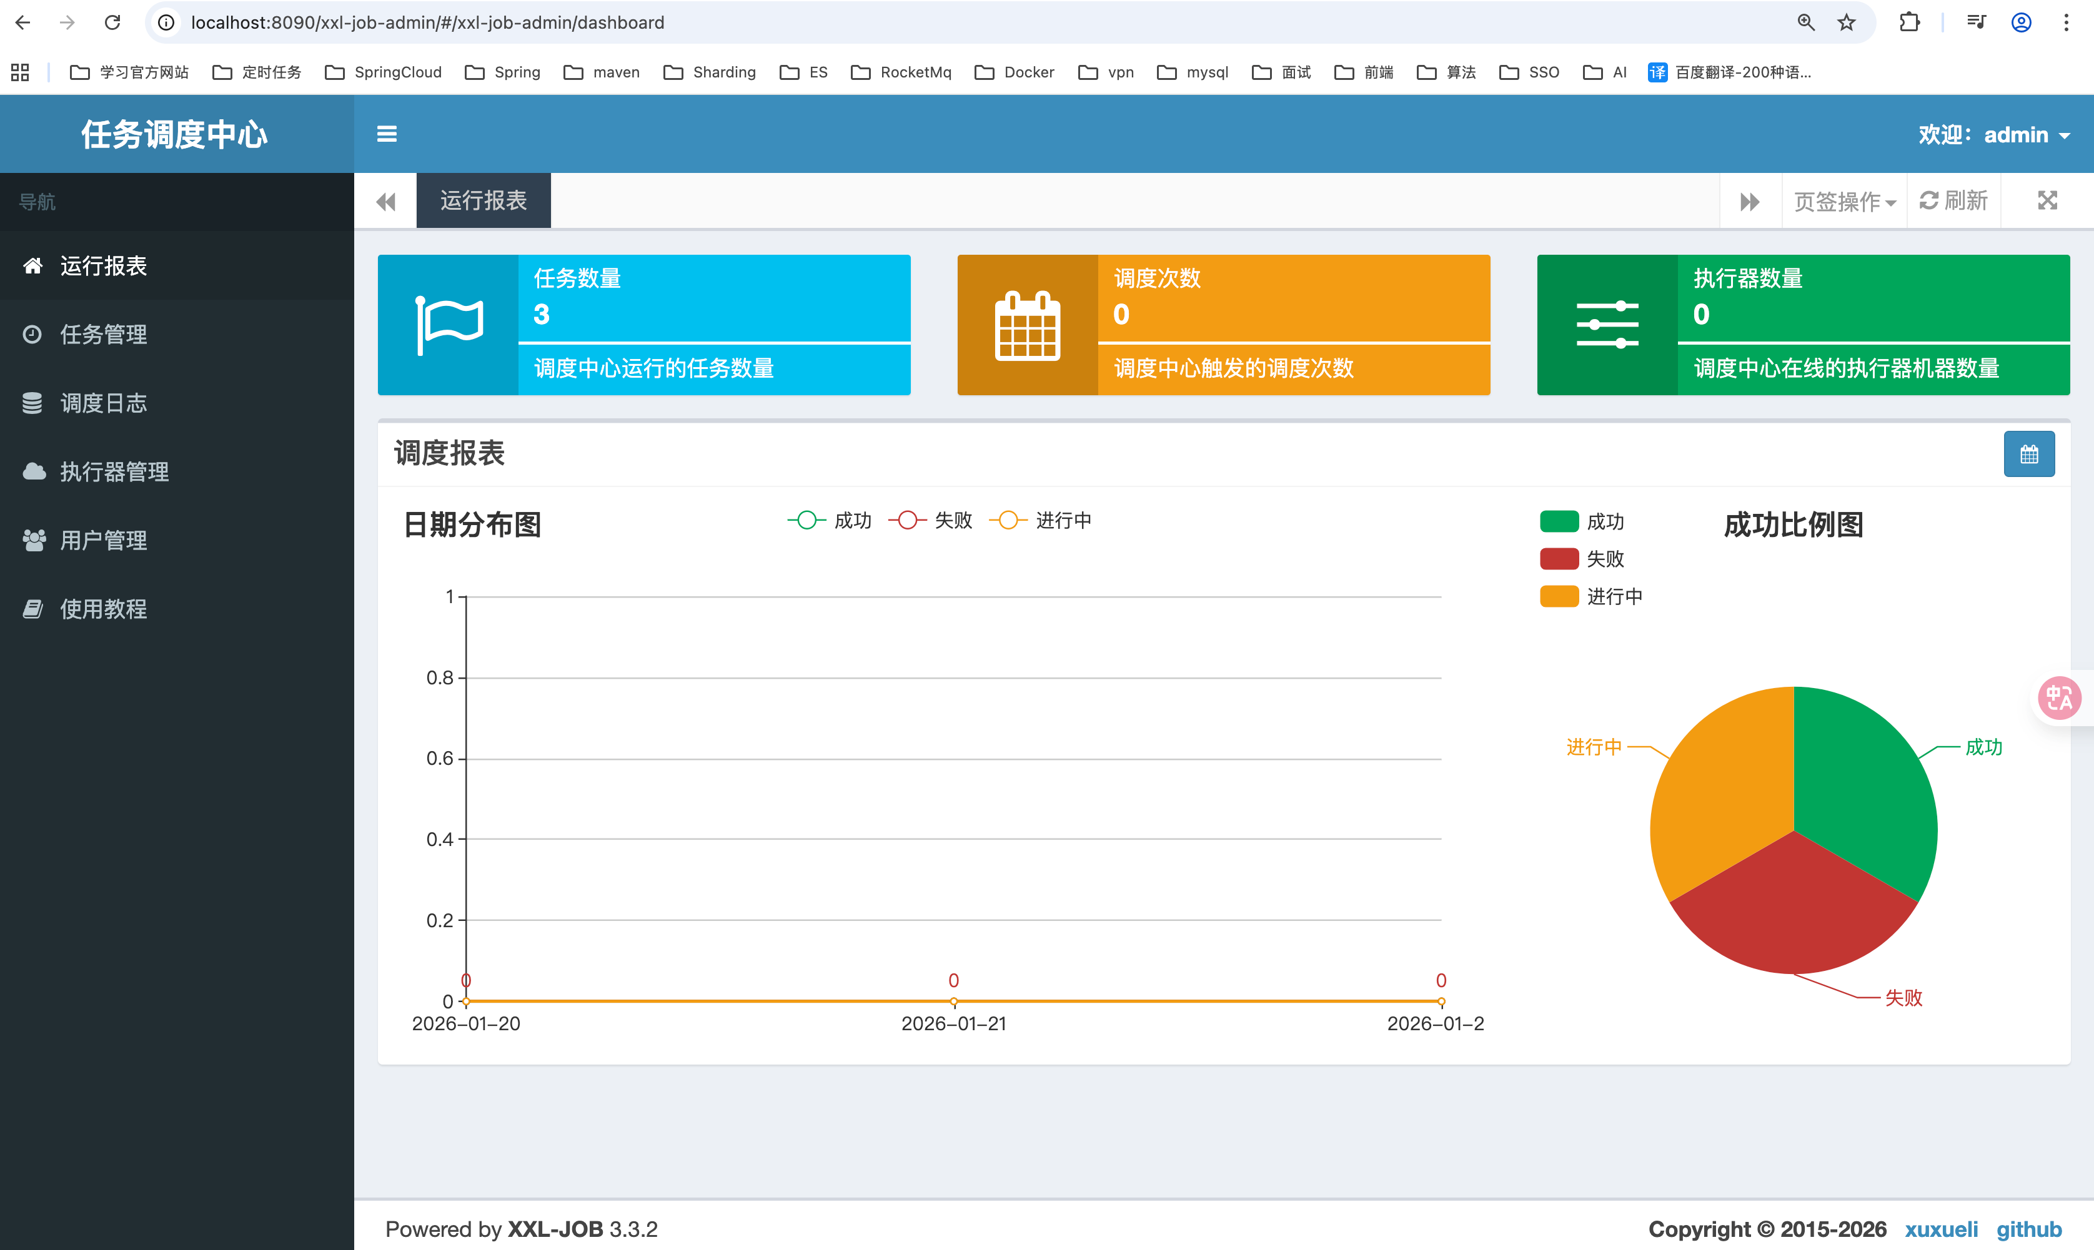This screenshot has height=1250, width=2094.
Task: Toggle sidebar with hamburger menu icon
Action: coord(387,134)
